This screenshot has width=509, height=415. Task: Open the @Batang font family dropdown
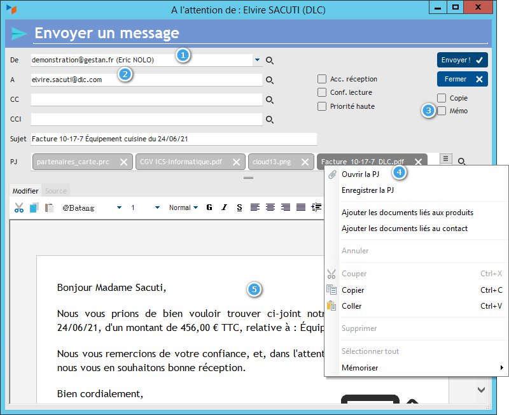[118, 207]
